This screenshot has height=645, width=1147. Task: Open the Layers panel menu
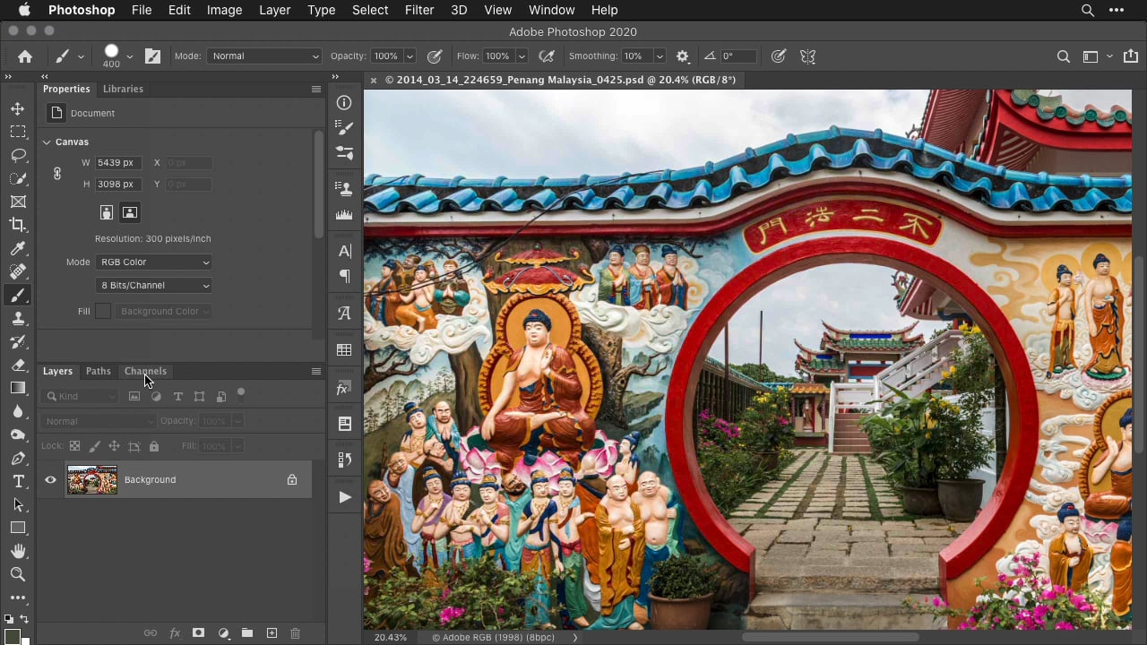point(315,371)
